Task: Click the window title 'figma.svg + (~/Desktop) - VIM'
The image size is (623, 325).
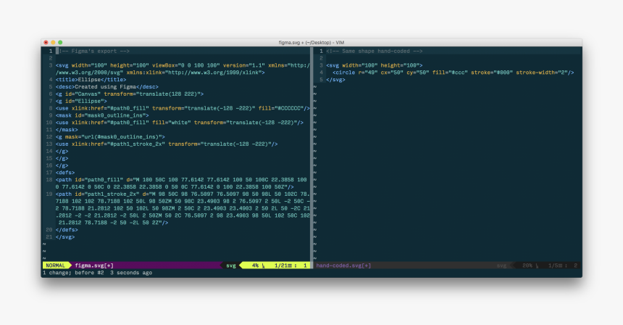Action: tap(311, 43)
